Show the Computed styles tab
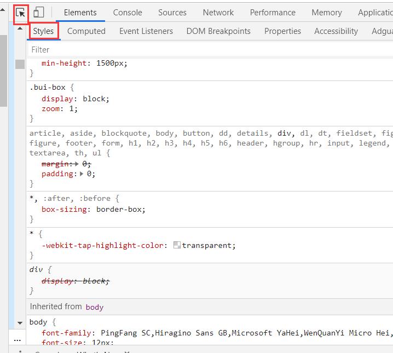 click(x=86, y=31)
